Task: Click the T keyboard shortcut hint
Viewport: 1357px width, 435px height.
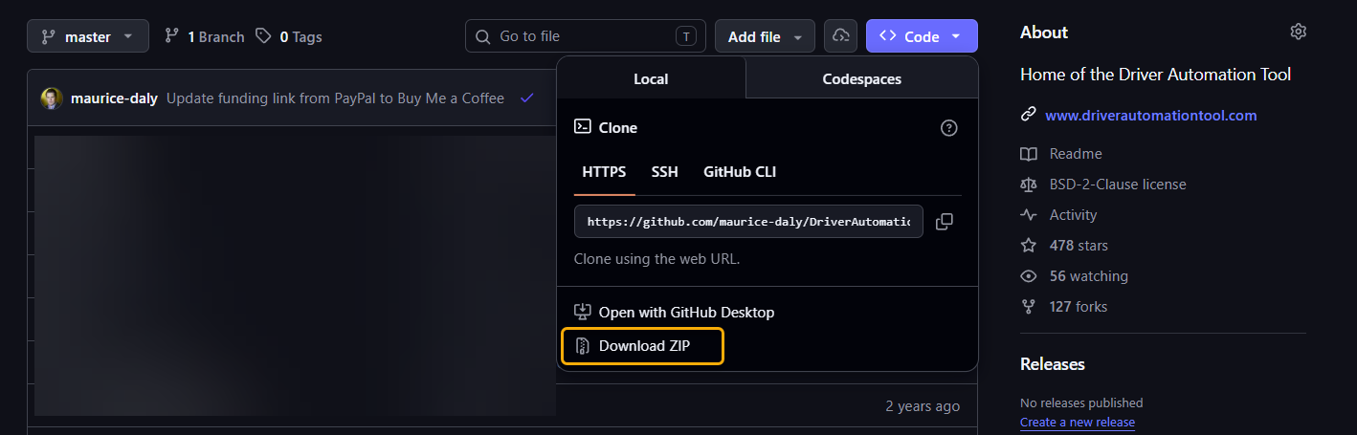Action: [686, 36]
